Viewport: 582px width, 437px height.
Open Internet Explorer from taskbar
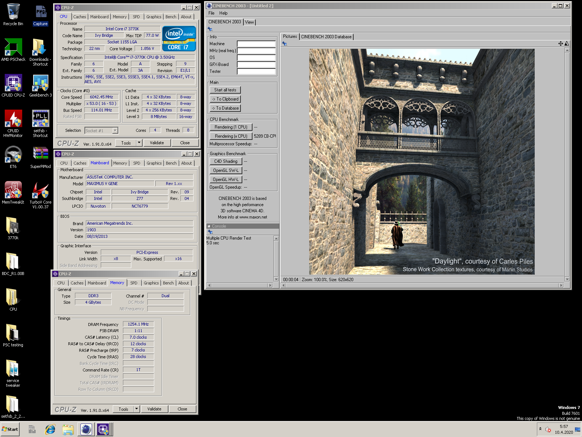50,429
